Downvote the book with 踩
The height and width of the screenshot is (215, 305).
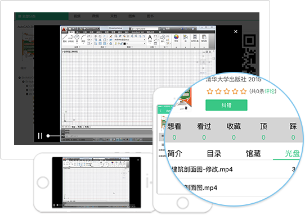point(293,126)
